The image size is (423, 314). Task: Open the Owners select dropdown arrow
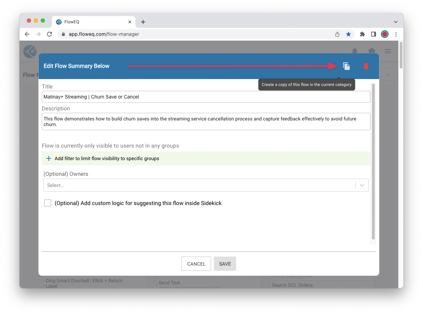[362, 185]
